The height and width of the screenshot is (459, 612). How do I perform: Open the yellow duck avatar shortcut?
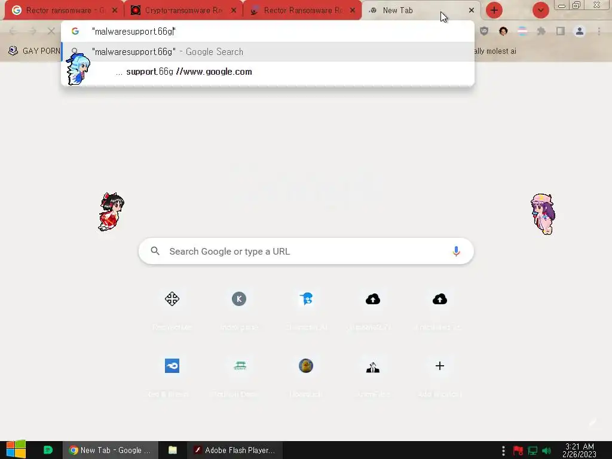pos(306,366)
